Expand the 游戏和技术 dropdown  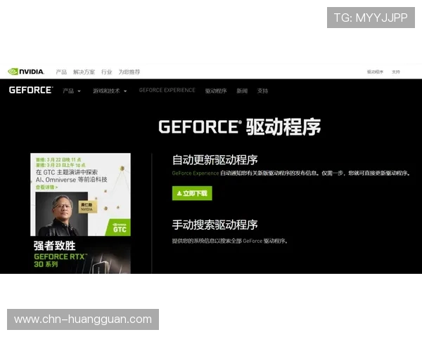pyautogui.click(x=110, y=91)
